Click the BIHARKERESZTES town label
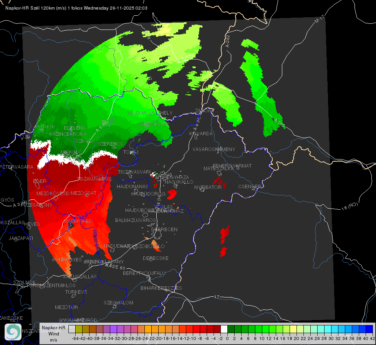376x345 pixels. pyautogui.click(x=161, y=288)
